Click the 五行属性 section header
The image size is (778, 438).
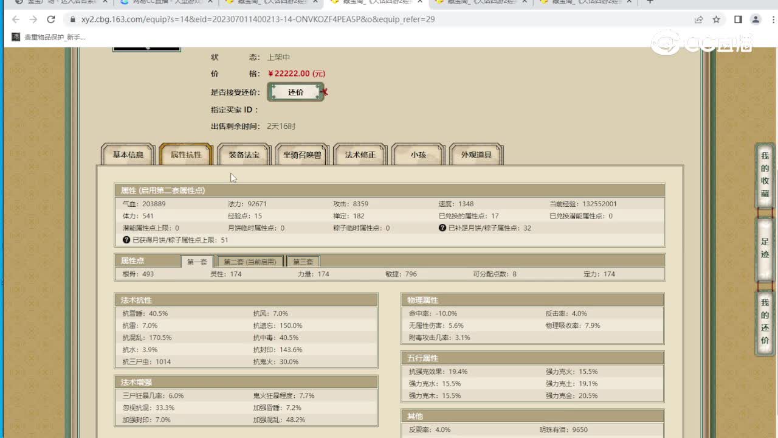point(532,358)
